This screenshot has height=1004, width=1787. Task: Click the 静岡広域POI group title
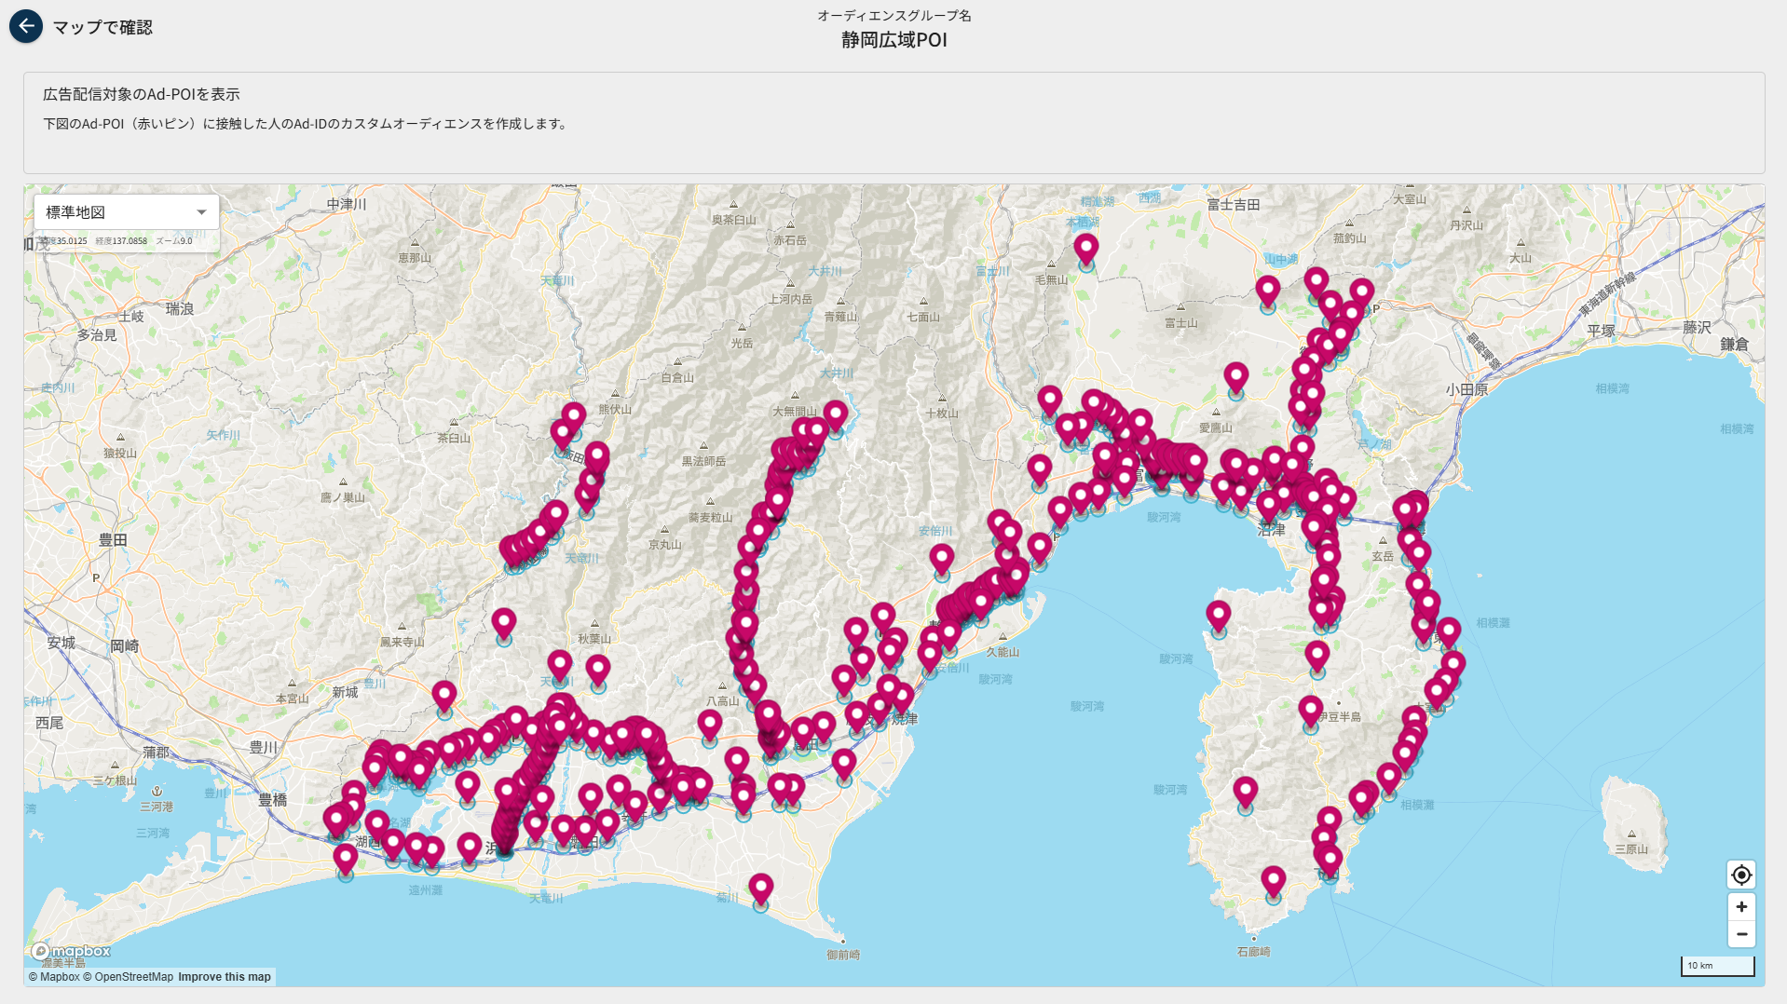893,40
